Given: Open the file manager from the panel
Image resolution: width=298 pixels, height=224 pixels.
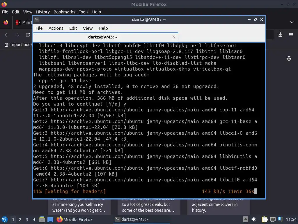Looking at the screenshot, I should click(x=42, y=219).
